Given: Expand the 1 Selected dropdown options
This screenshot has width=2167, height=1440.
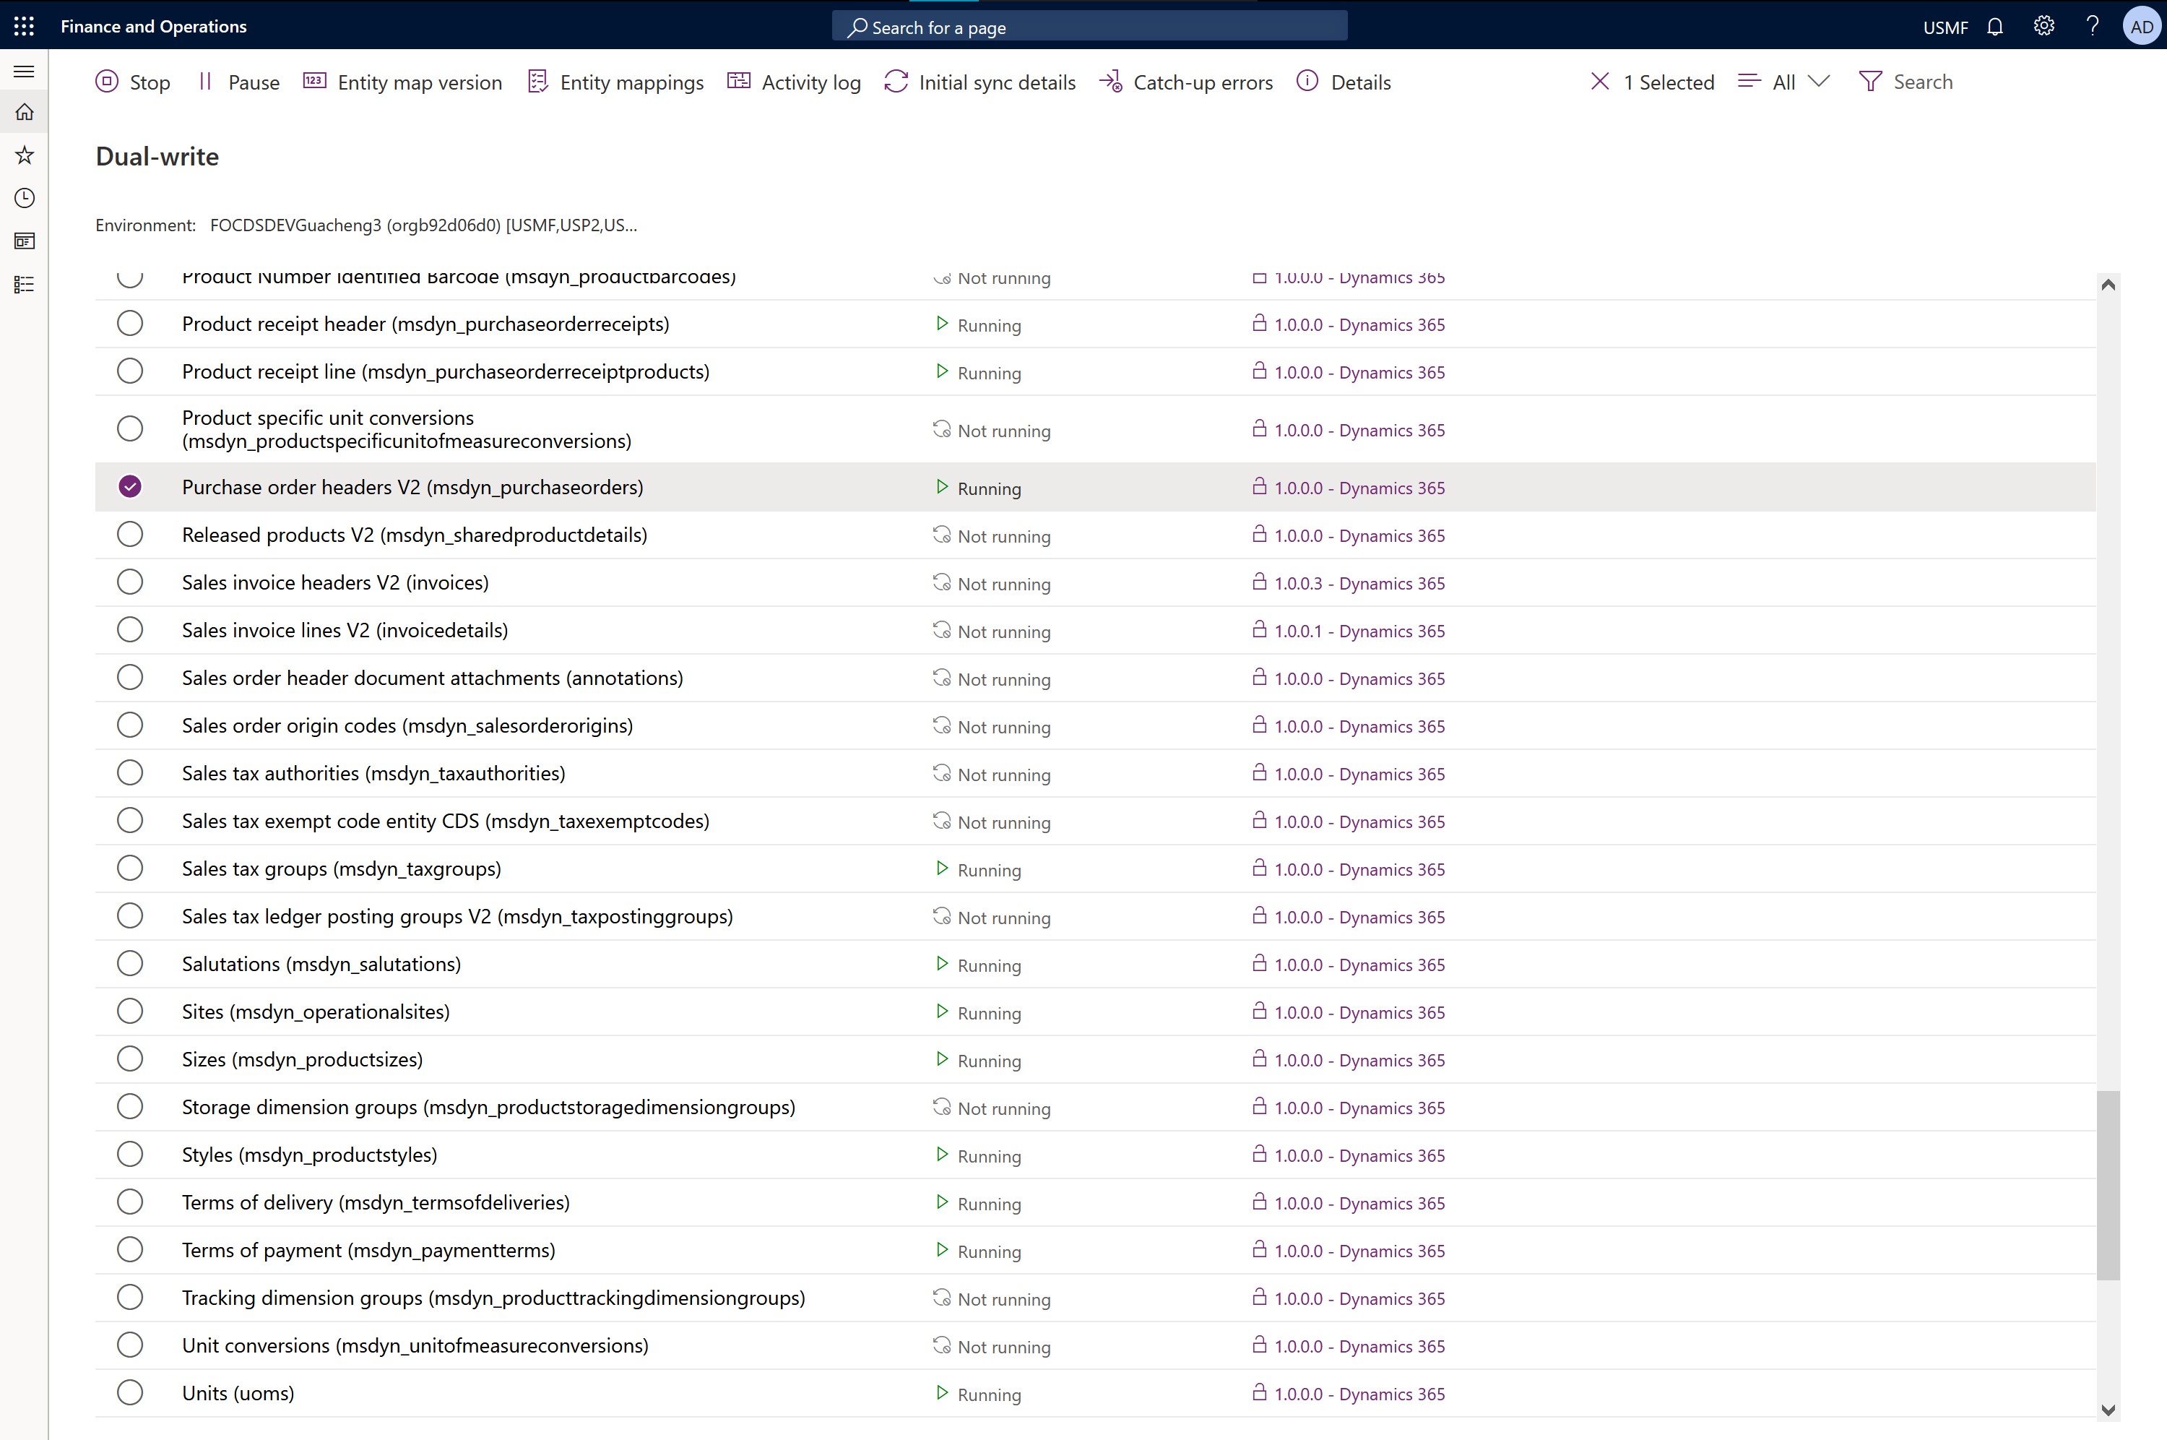Looking at the screenshot, I should pos(1820,82).
